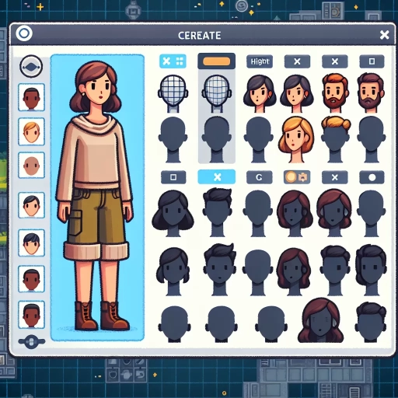Image resolution: width=398 pixels, height=398 pixels.
Task: Close the CEREATE window
Action: [384, 35]
